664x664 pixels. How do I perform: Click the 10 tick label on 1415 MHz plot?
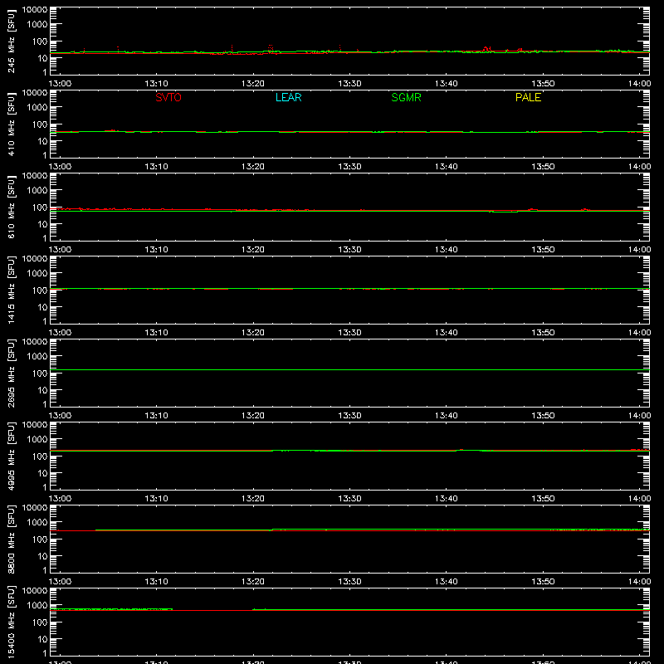tap(42, 307)
